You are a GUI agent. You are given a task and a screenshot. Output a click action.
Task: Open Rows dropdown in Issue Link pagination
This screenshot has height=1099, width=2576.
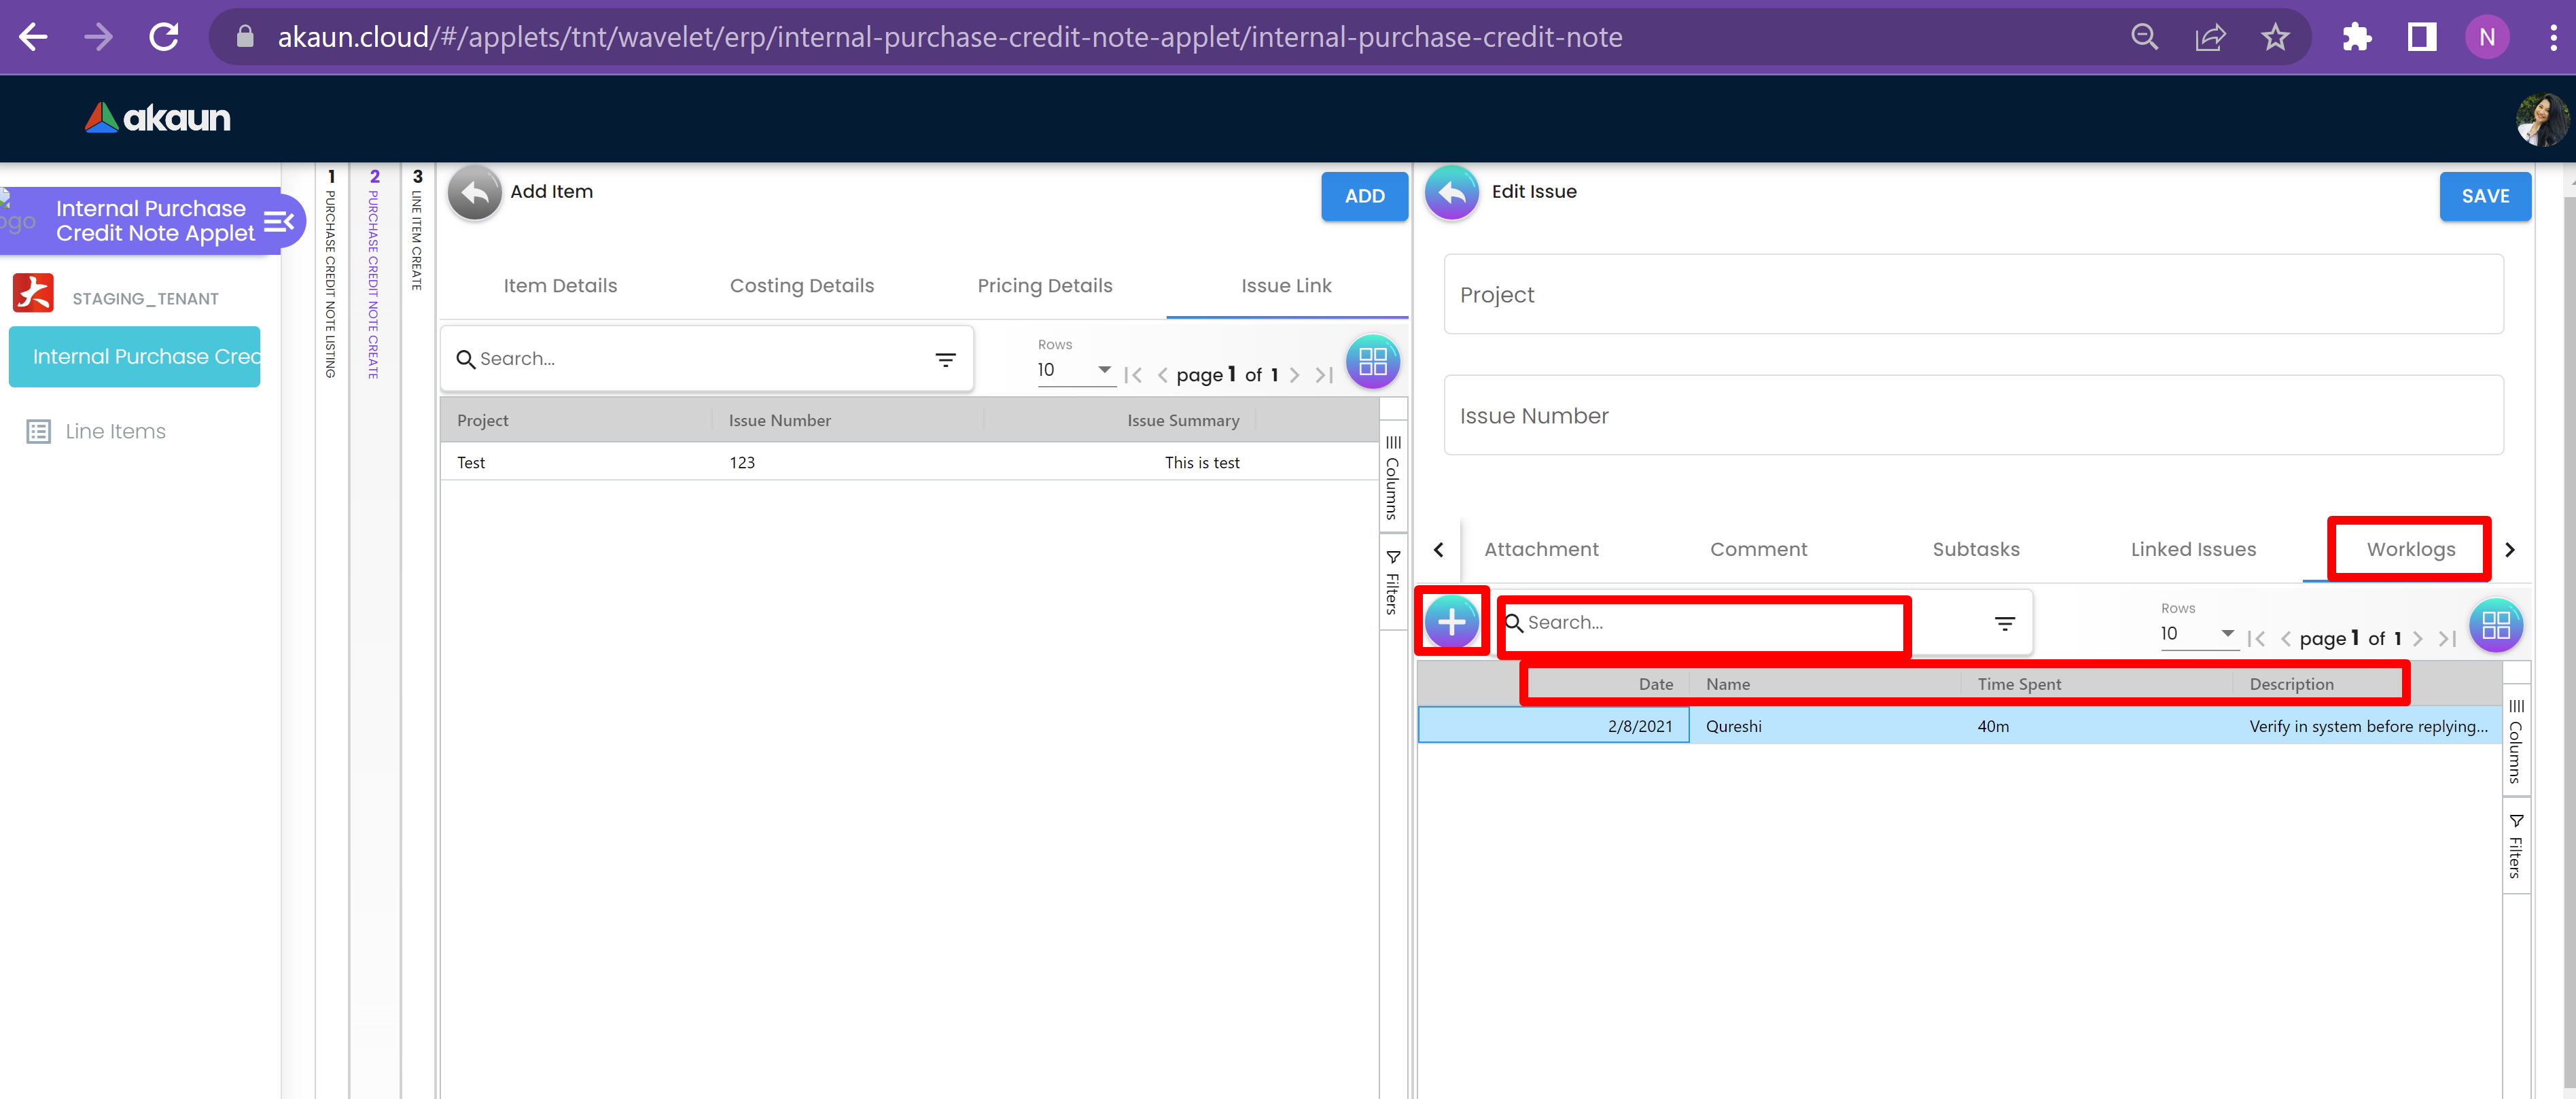[1075, 370]
